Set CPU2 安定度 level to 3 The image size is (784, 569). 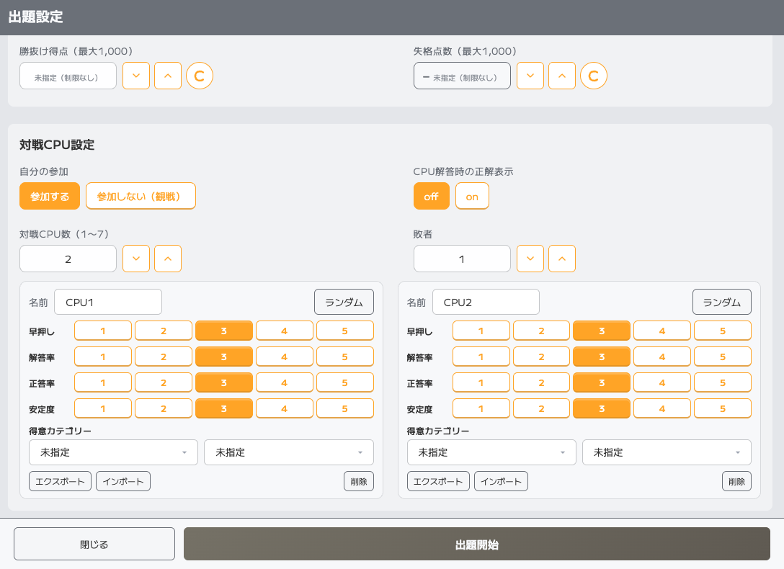(x=602, y=408)
